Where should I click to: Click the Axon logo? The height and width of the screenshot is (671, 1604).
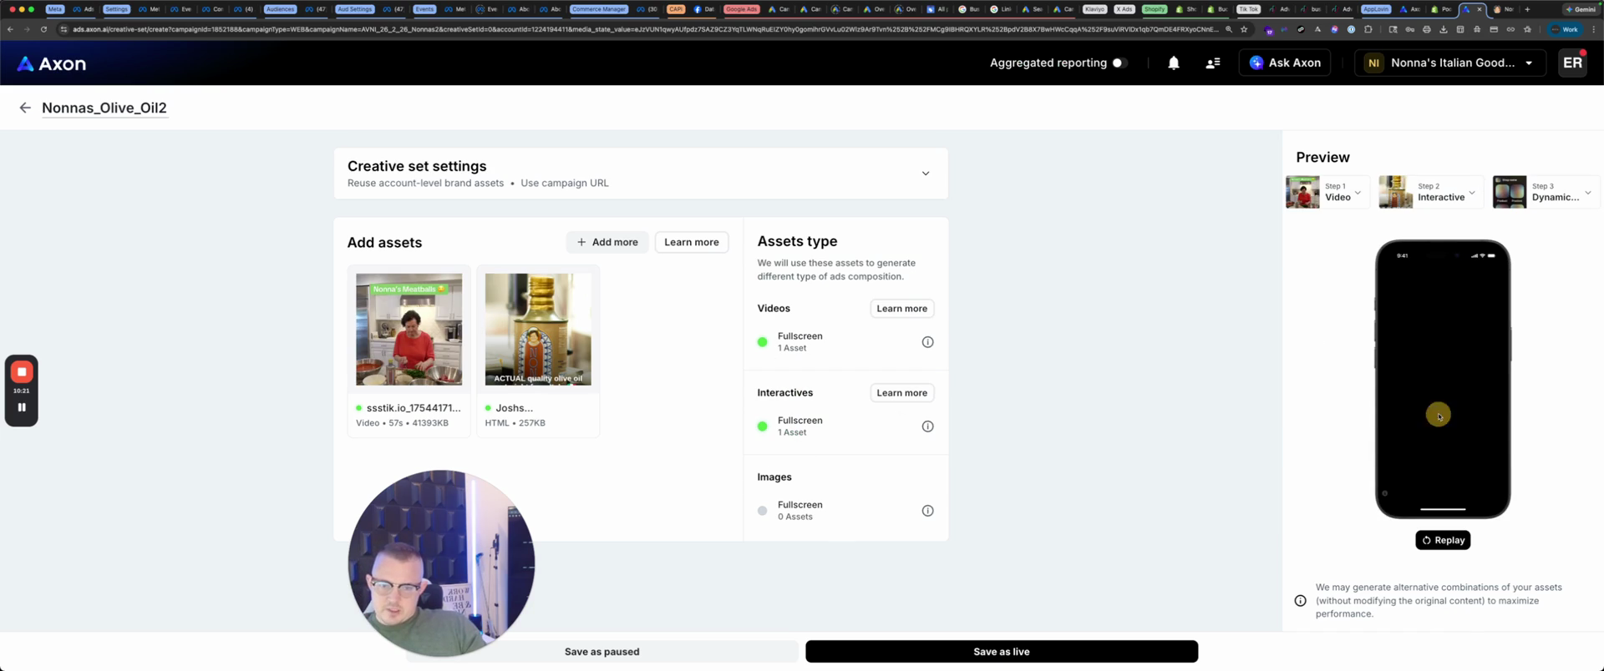(x=52, y=63)
